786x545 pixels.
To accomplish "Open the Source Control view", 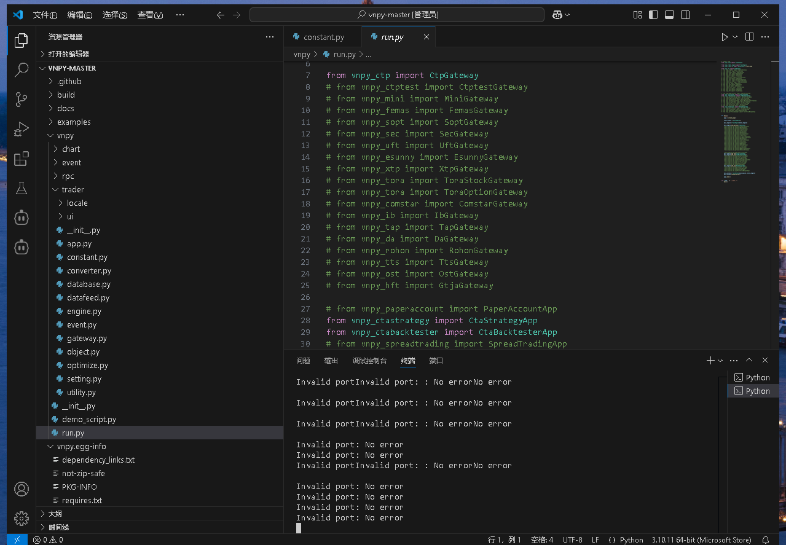I will tap(22, 99).
